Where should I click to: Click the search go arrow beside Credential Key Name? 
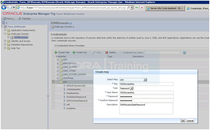coord(184,53)
